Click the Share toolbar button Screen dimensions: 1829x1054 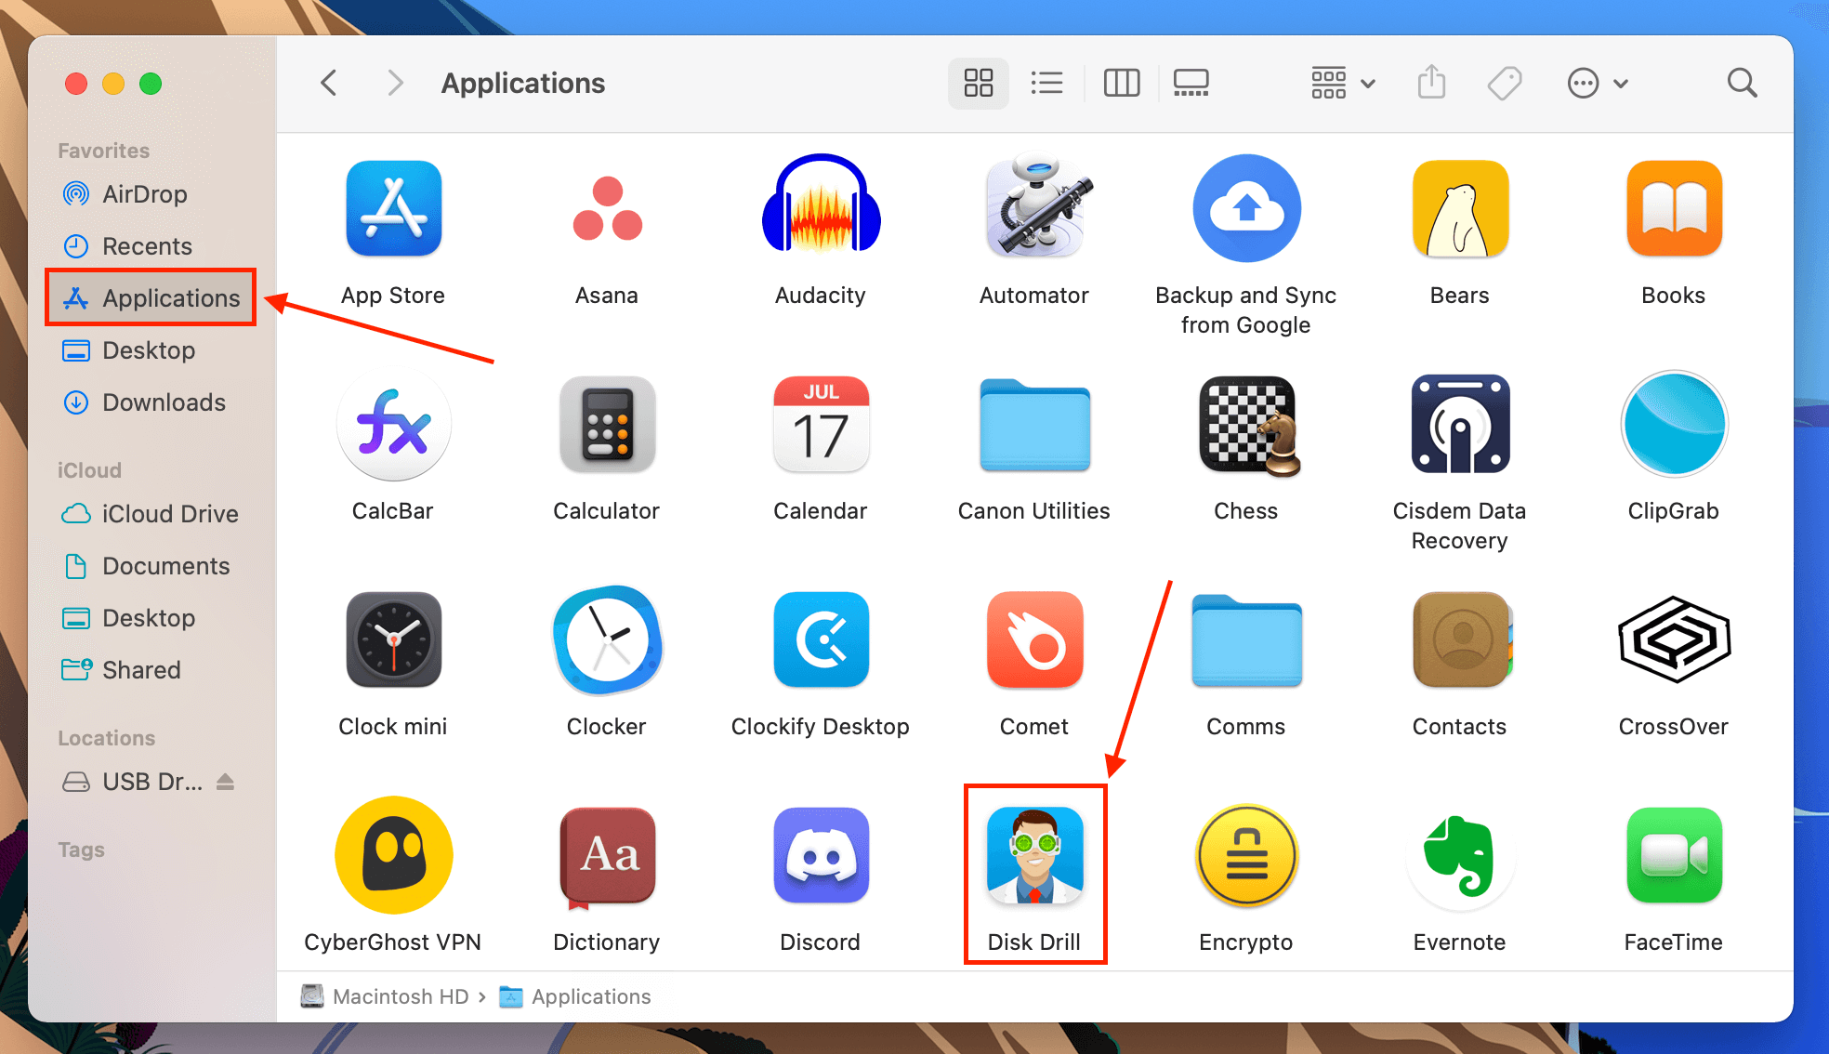coord(1431,84)
